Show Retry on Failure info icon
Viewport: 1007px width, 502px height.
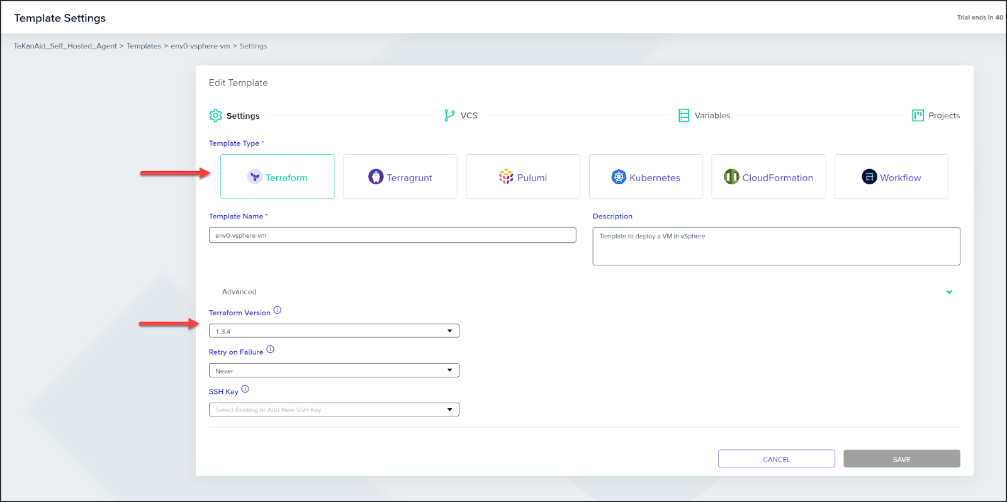[x=271, y=350]
